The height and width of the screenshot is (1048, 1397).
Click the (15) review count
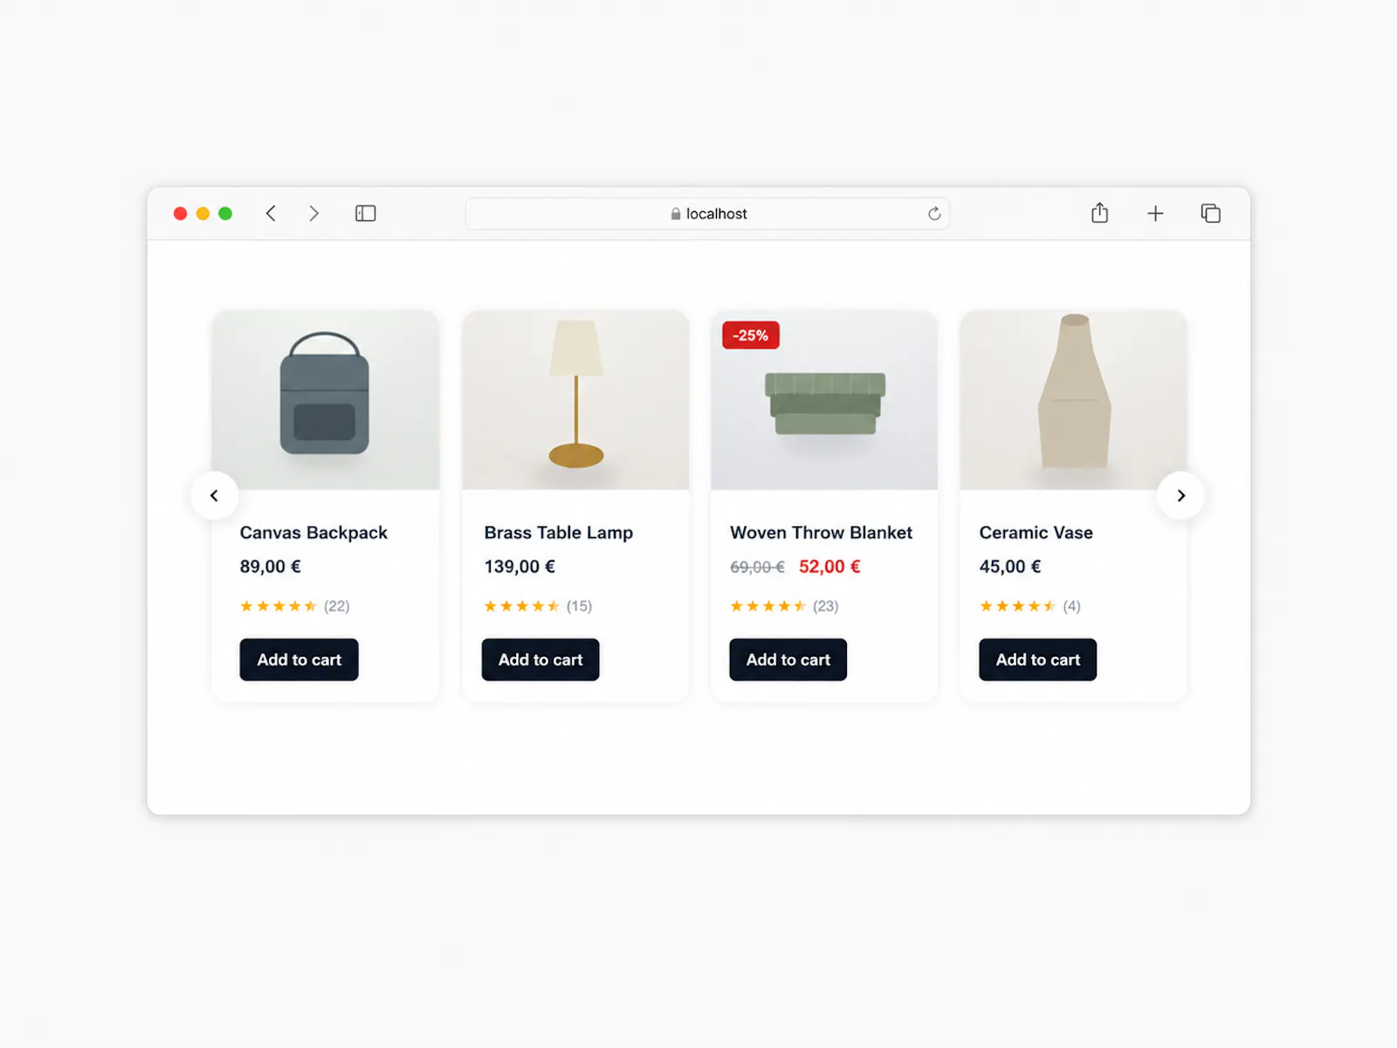(579, 606)
